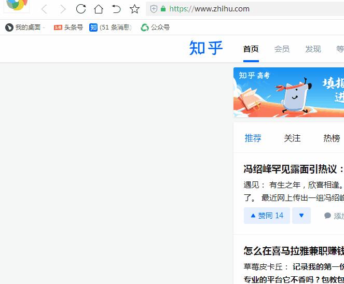Click the browser back arrow

(44, 9)
